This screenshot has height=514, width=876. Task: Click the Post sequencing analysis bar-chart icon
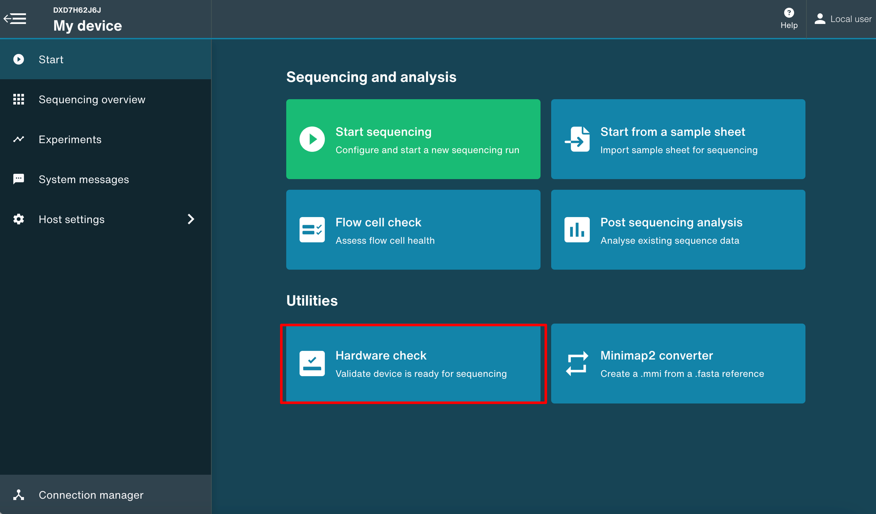(x=577, y=230)
